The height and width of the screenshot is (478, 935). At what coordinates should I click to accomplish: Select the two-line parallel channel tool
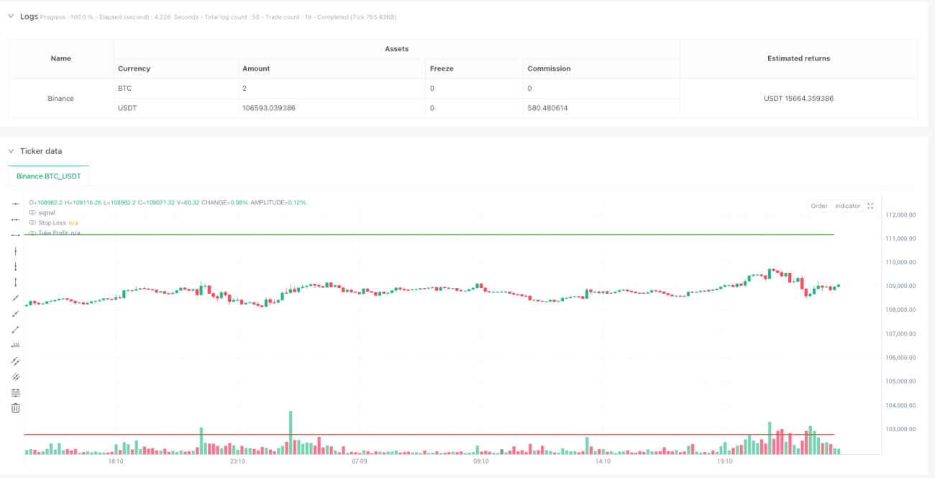tap(16, 361)
